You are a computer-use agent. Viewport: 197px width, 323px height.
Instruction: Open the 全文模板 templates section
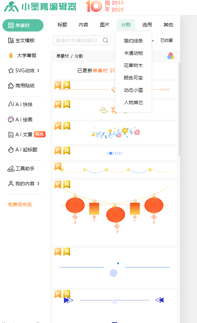(x=21, y=40)
